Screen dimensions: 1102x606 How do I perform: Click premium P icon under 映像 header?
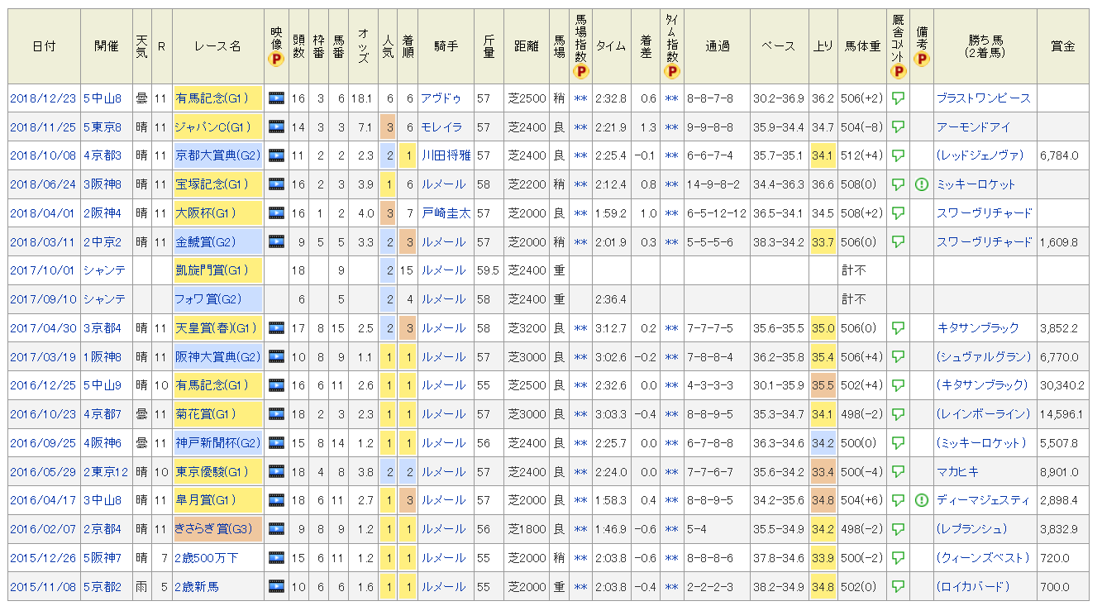pos(276,60)
